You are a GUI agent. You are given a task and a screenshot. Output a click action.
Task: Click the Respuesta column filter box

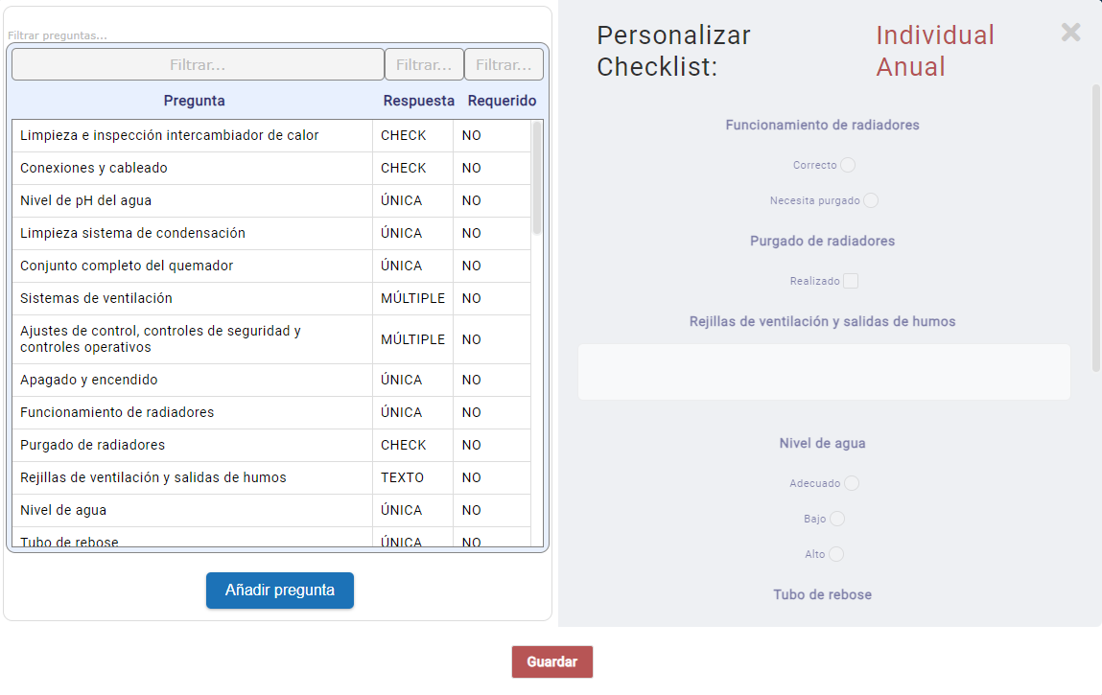423,63
